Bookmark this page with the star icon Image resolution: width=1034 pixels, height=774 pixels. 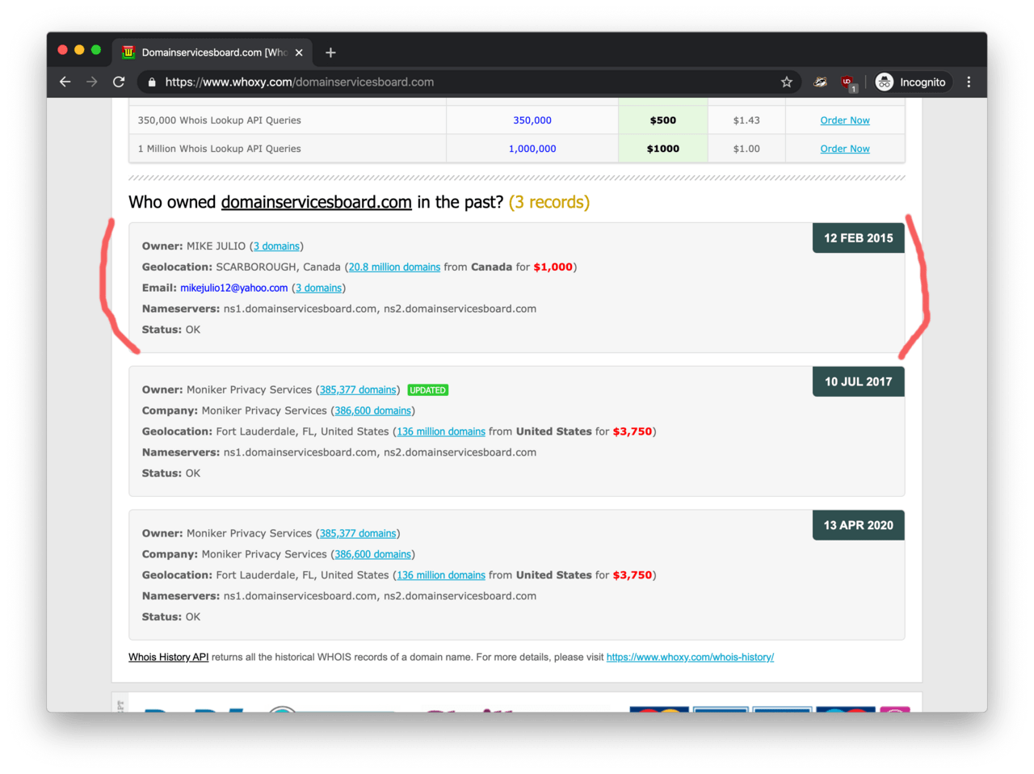(786, 82)
